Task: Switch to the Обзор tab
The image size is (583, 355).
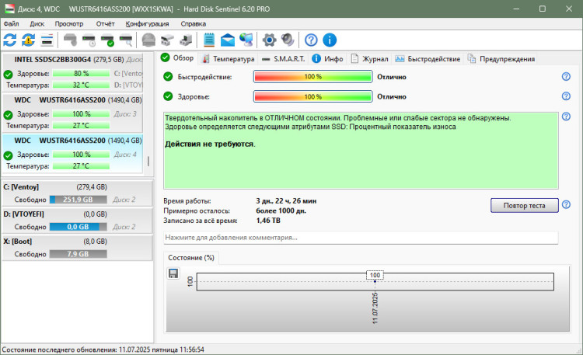Action: point(177,58)
